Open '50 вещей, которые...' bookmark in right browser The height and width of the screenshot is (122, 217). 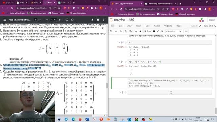pos(185,14)
